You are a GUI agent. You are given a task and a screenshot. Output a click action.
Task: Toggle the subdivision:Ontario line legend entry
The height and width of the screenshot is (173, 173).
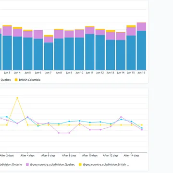11,164
